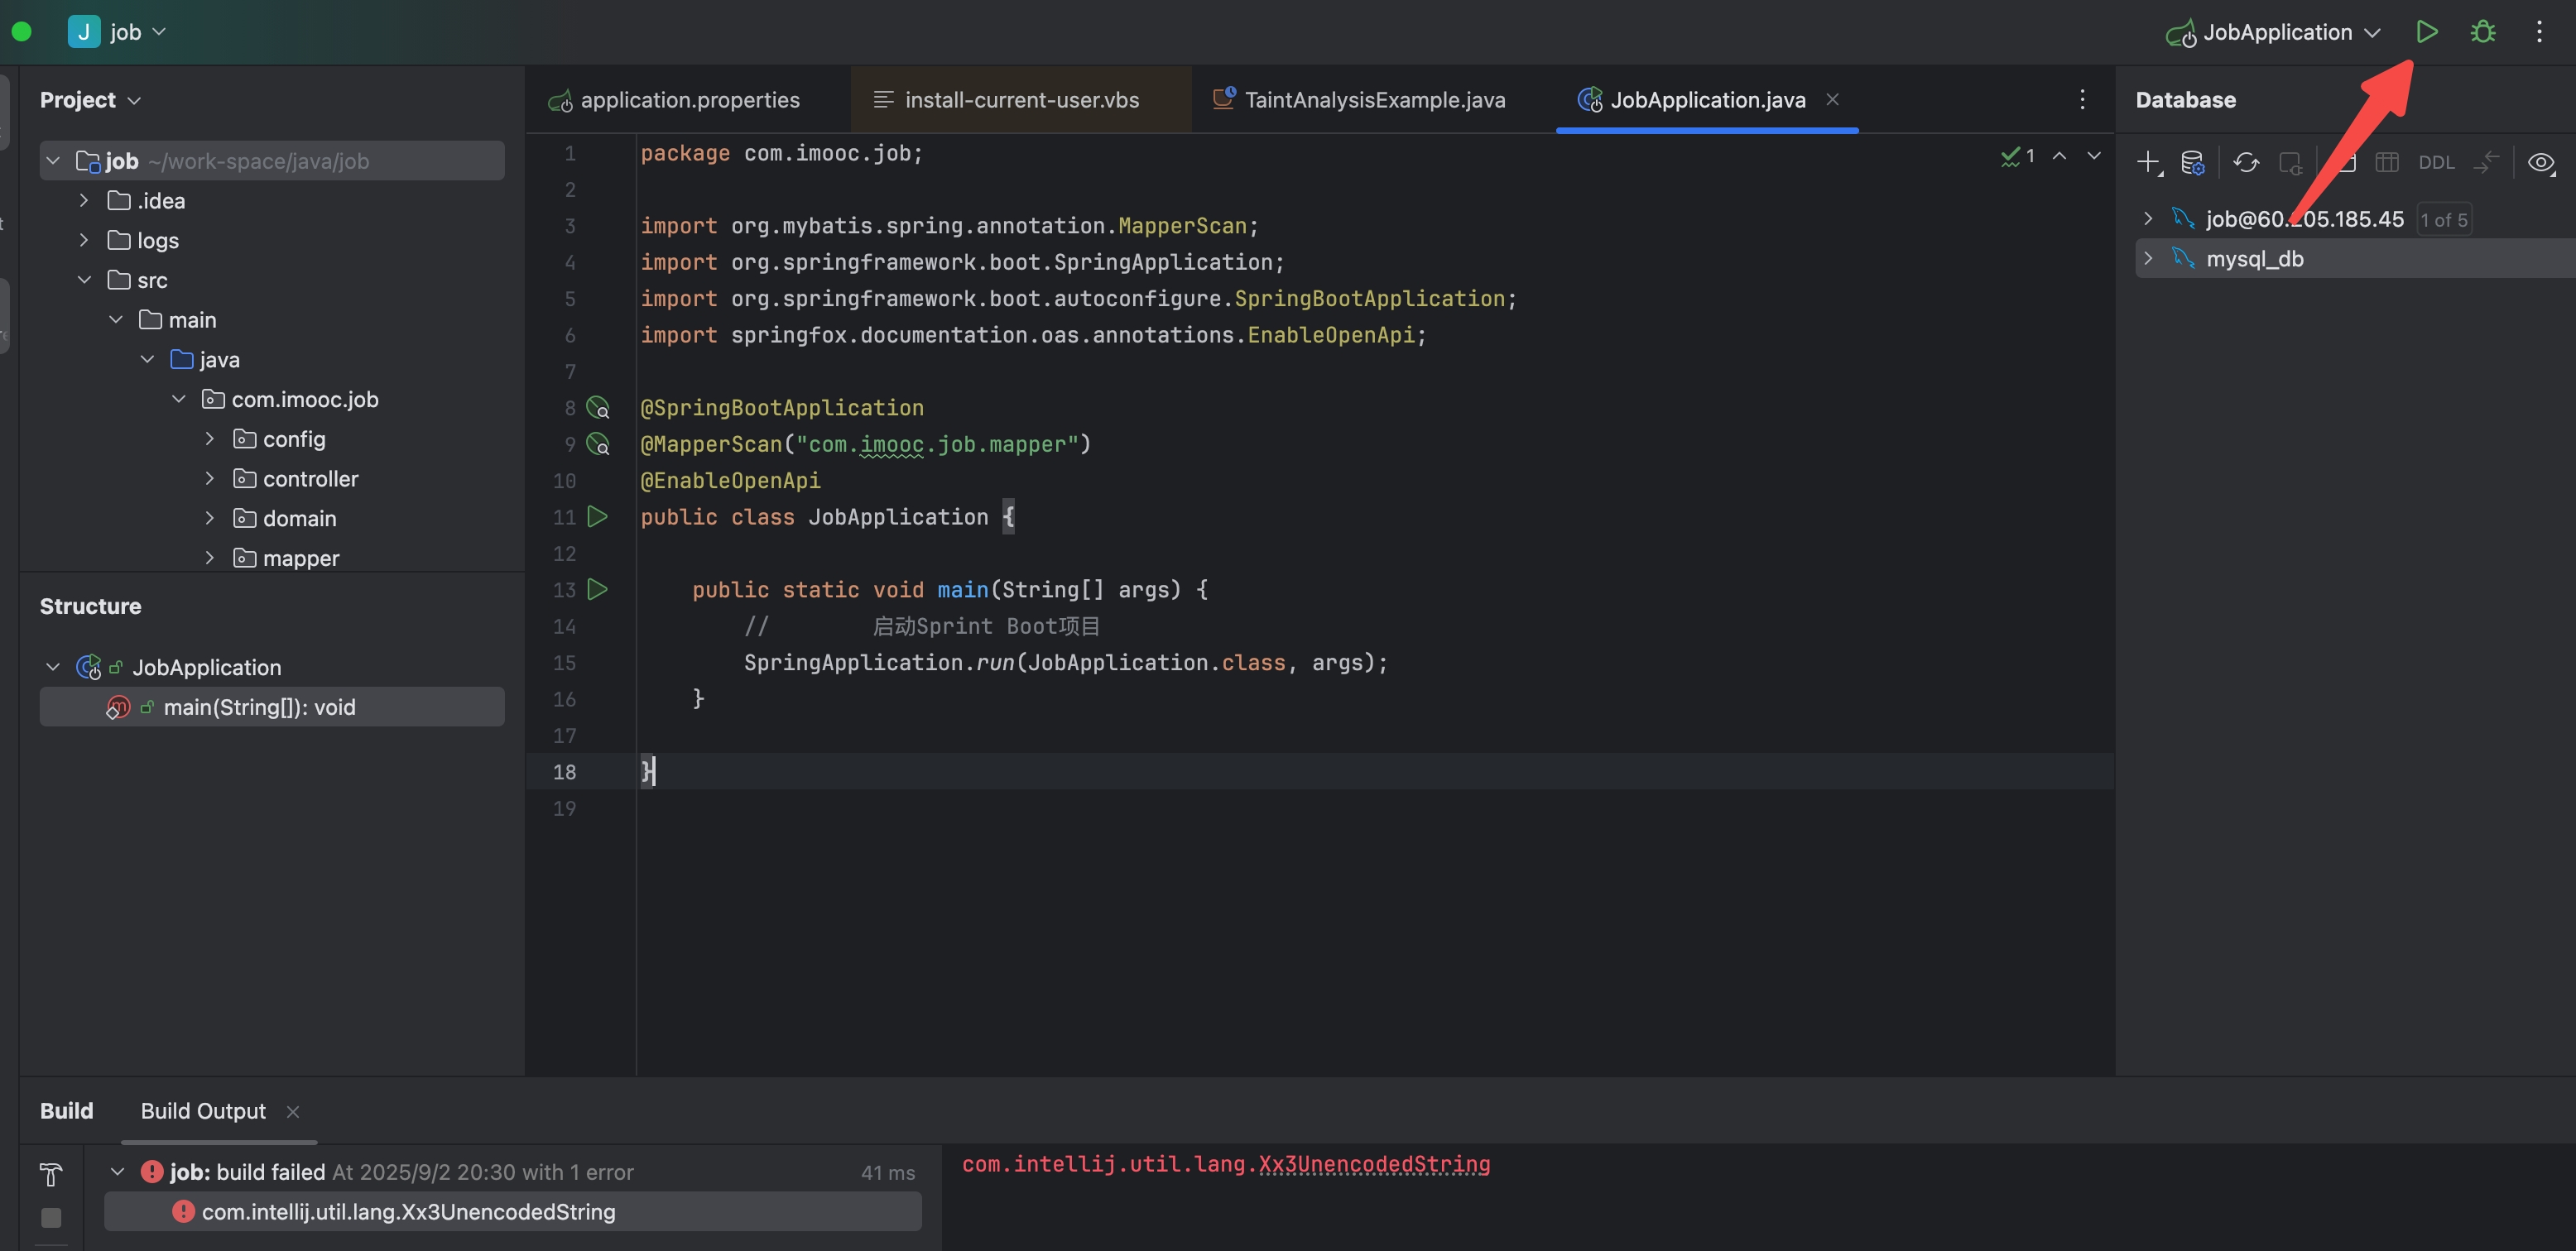
Task: Click the bean gutter icon on line 8
Action: point(598,408)
